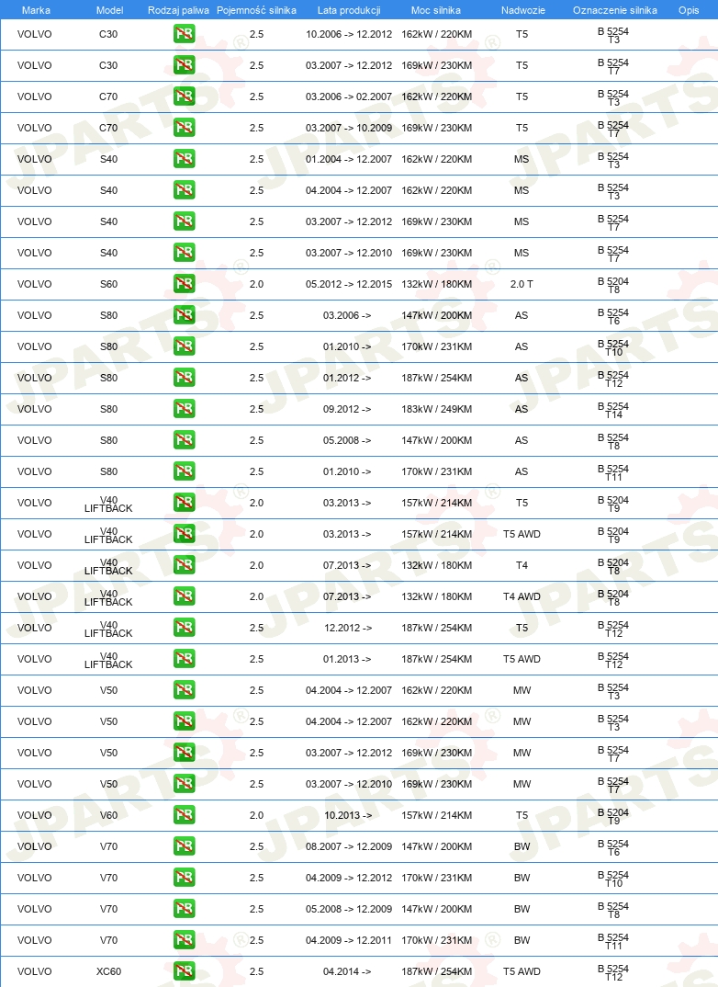
Task: Click fuel icon in S80 05.2008 row
Action: (x=185, y=440)
